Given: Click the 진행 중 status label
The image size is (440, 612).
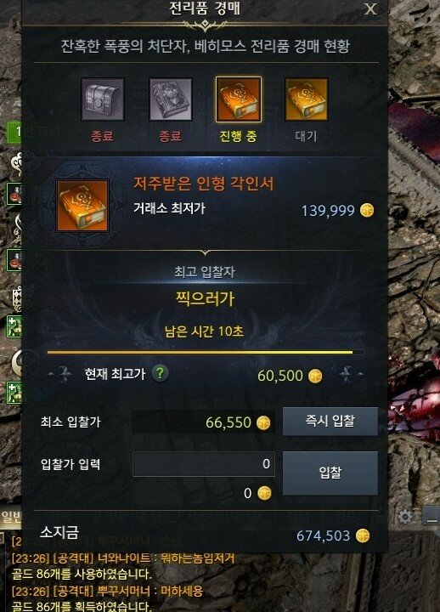Looking at the screenshot, I should click(x=239, y=136).
